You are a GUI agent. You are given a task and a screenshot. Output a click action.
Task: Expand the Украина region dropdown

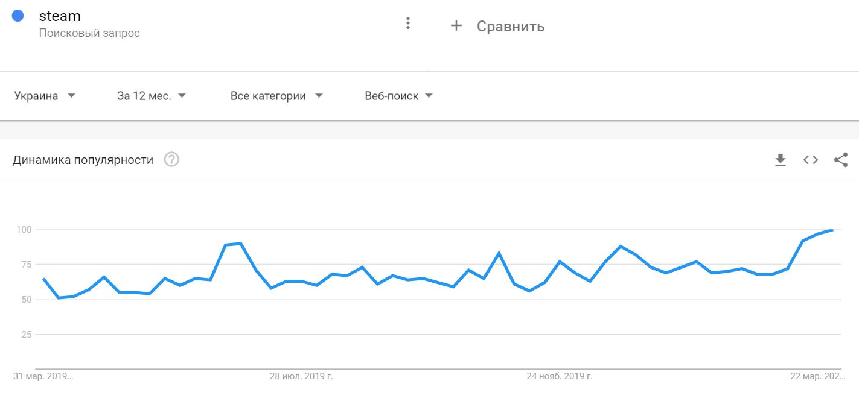click(45, 96)
